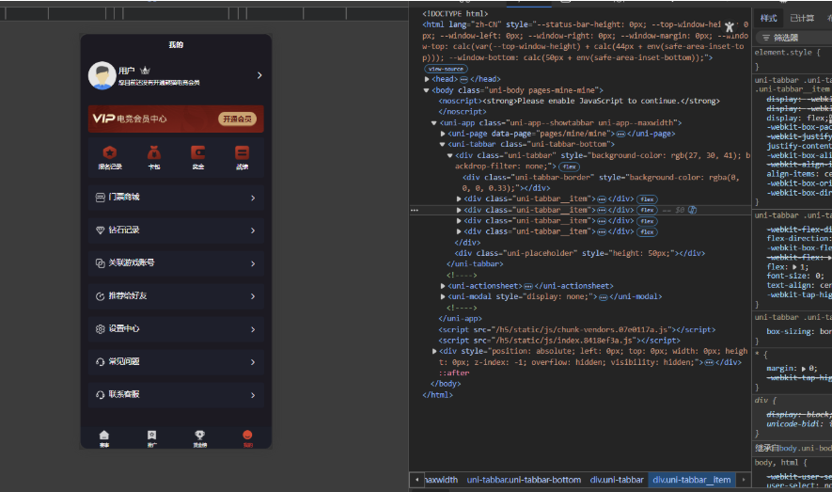
Task: Tap the home tab bar icon
Action: (104, 435)
